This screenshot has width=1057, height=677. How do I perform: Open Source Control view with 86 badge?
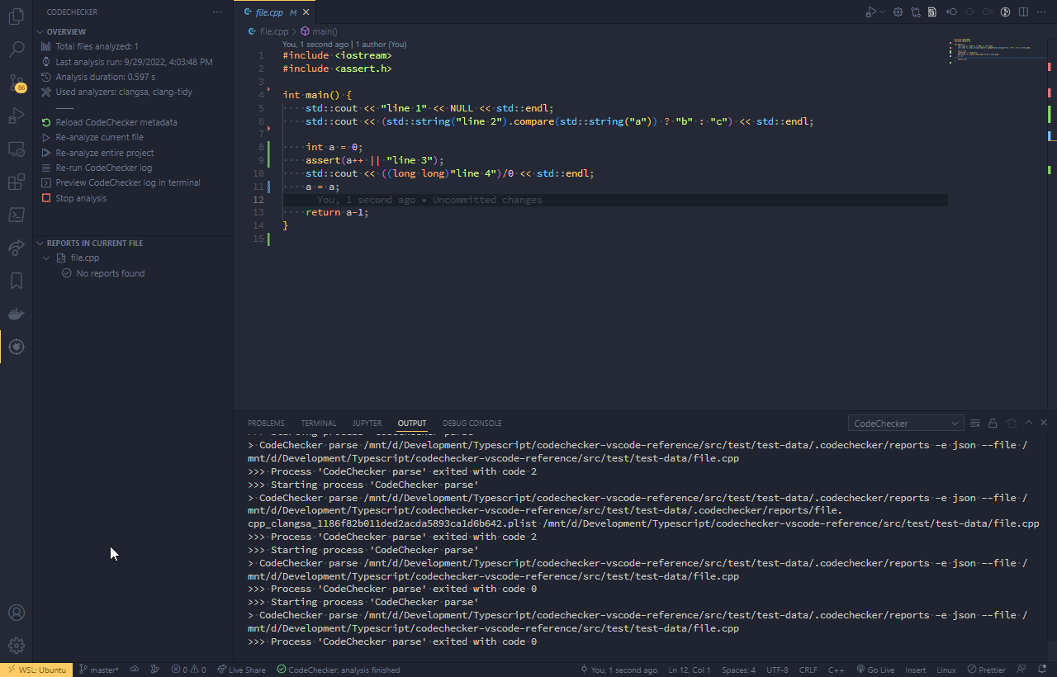click(17, 83)
